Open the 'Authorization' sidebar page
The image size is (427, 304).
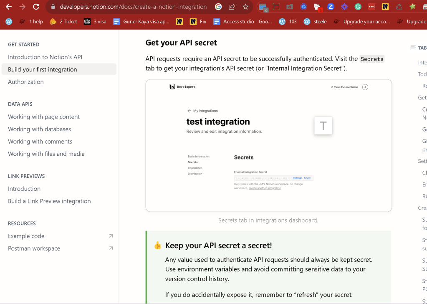25,82
